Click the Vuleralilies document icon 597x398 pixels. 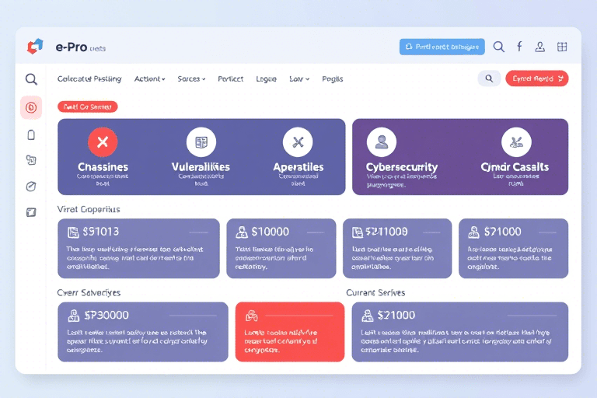pyautogui.click(x=201, y=142)
